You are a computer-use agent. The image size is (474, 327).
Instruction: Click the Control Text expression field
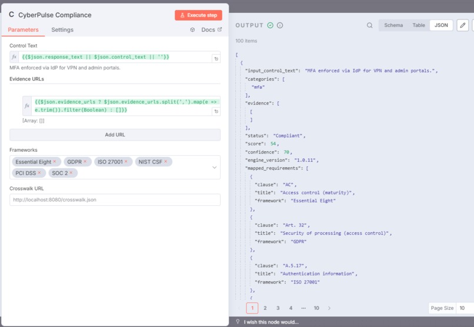[x=115, y=57]
